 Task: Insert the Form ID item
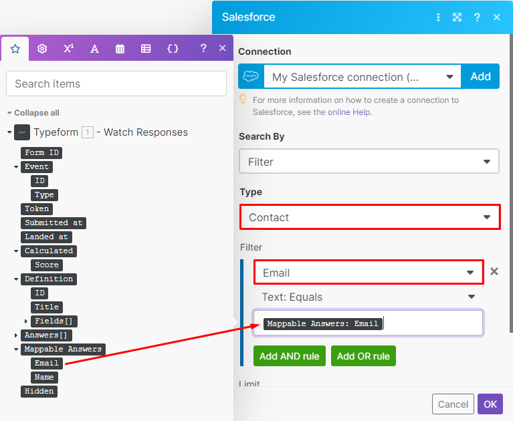coord(41,152)
